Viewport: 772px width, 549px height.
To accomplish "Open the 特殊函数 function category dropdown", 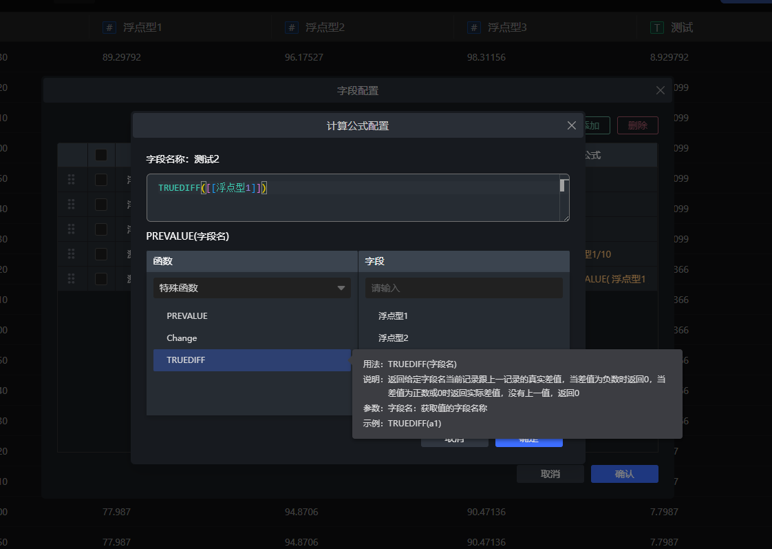I will point(252,288).
